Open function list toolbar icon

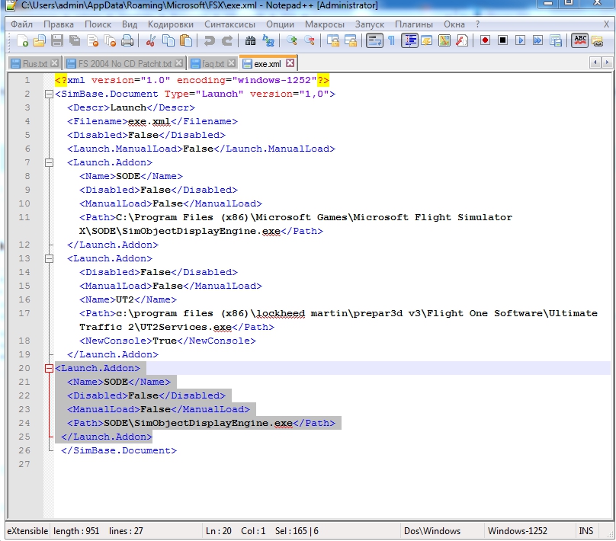tap(462, 40)
